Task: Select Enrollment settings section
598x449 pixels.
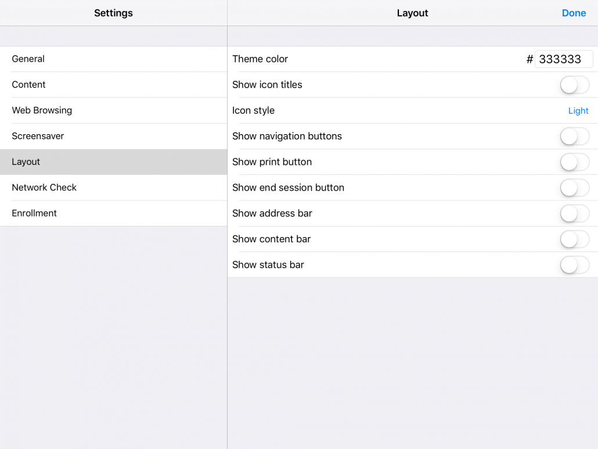Action: pos(114,213)
